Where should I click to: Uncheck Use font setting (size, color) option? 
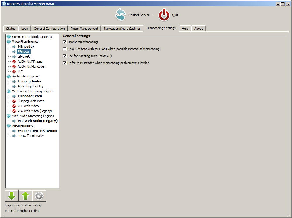click(x=65, y=56)
